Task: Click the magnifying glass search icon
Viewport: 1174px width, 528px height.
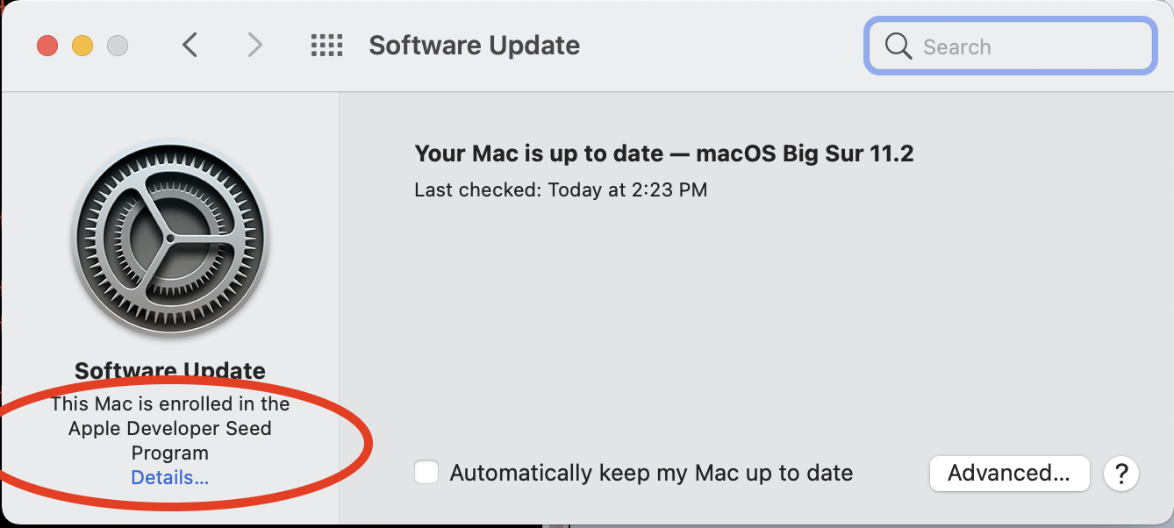Action: coord(898,46)
